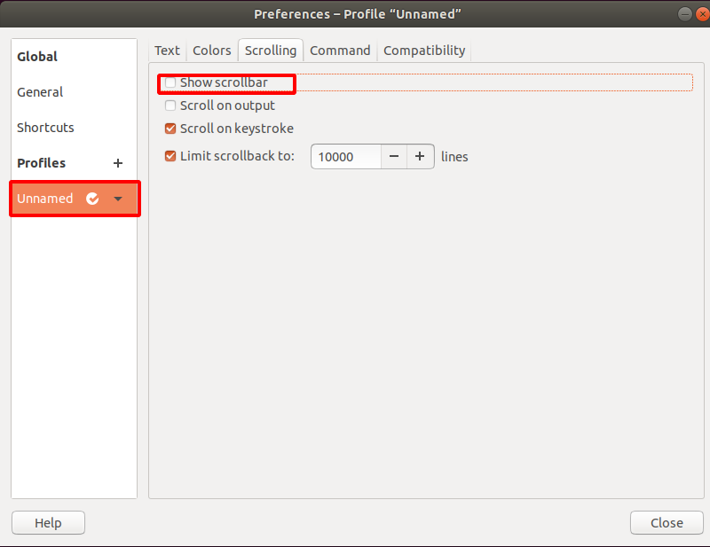The image size is (710, 547).
Task: Enable the Show scrollbar checkbox
Action: pyautogui.click(x=170, y=82)
